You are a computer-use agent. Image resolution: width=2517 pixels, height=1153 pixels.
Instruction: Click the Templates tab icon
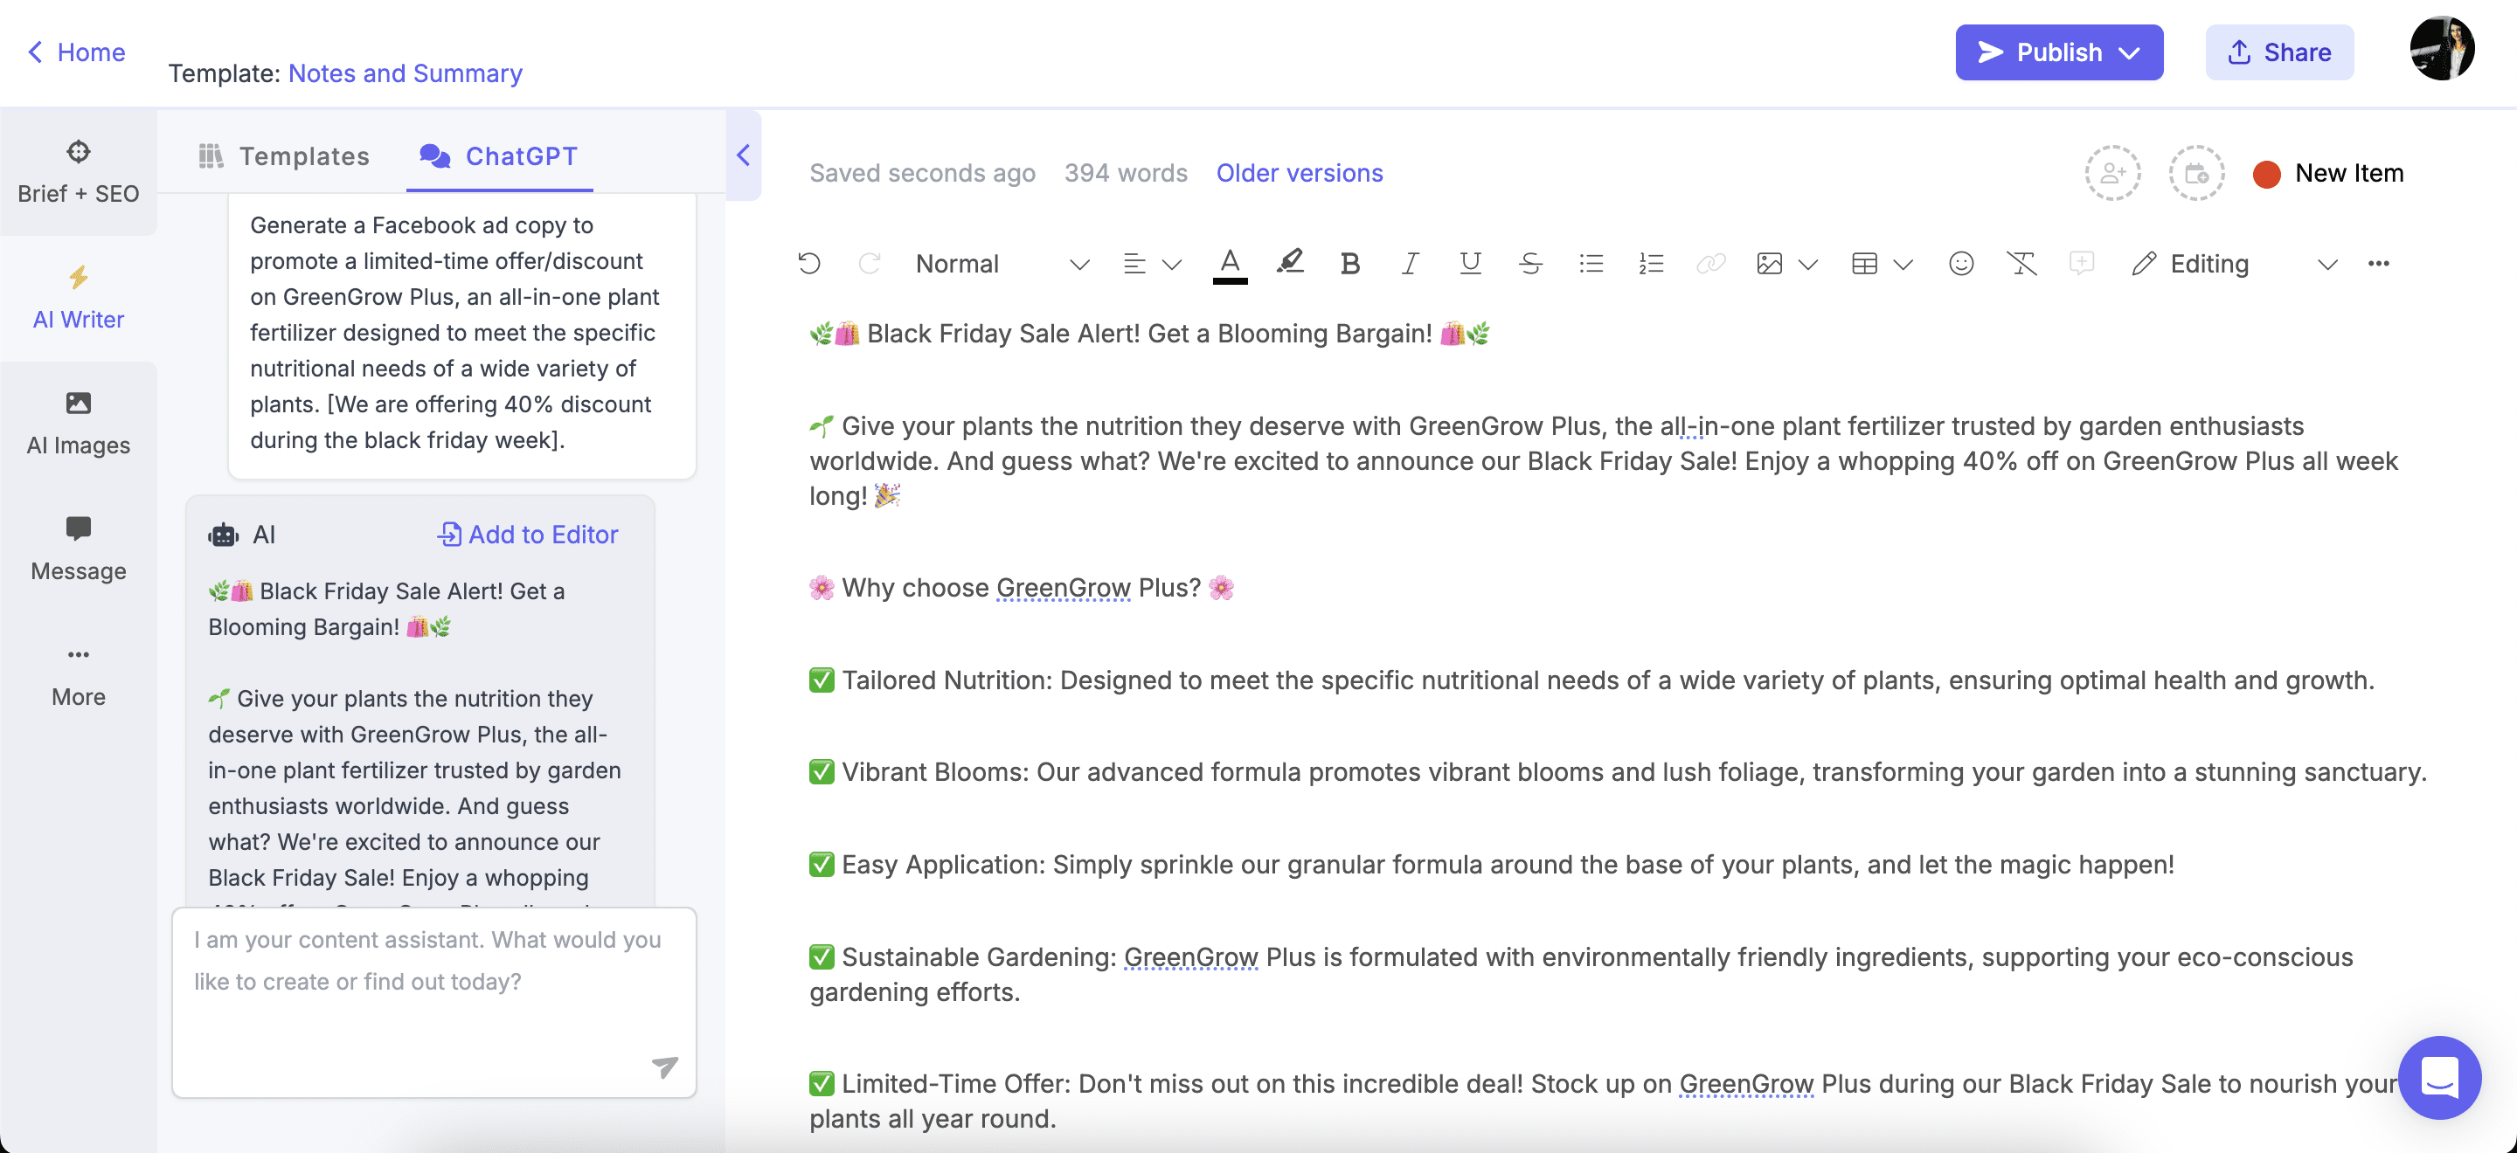[211, 155]
